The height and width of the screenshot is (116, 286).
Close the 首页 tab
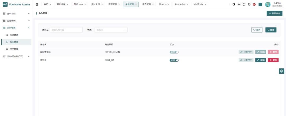click(x=50, y=4)
